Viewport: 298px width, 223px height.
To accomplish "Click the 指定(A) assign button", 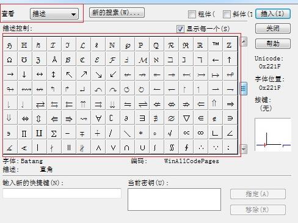I will [x=258, y=194].
